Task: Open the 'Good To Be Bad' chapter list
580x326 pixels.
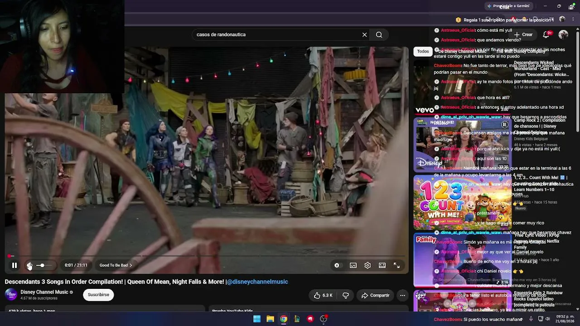Action: tap(116, 265)
